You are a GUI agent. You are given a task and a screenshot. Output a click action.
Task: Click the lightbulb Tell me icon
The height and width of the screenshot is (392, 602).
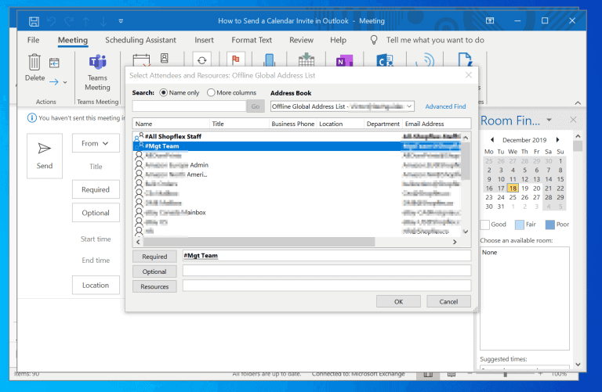click(374, 40)
